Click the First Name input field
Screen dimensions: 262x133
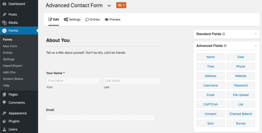click(x=73, y=81)
